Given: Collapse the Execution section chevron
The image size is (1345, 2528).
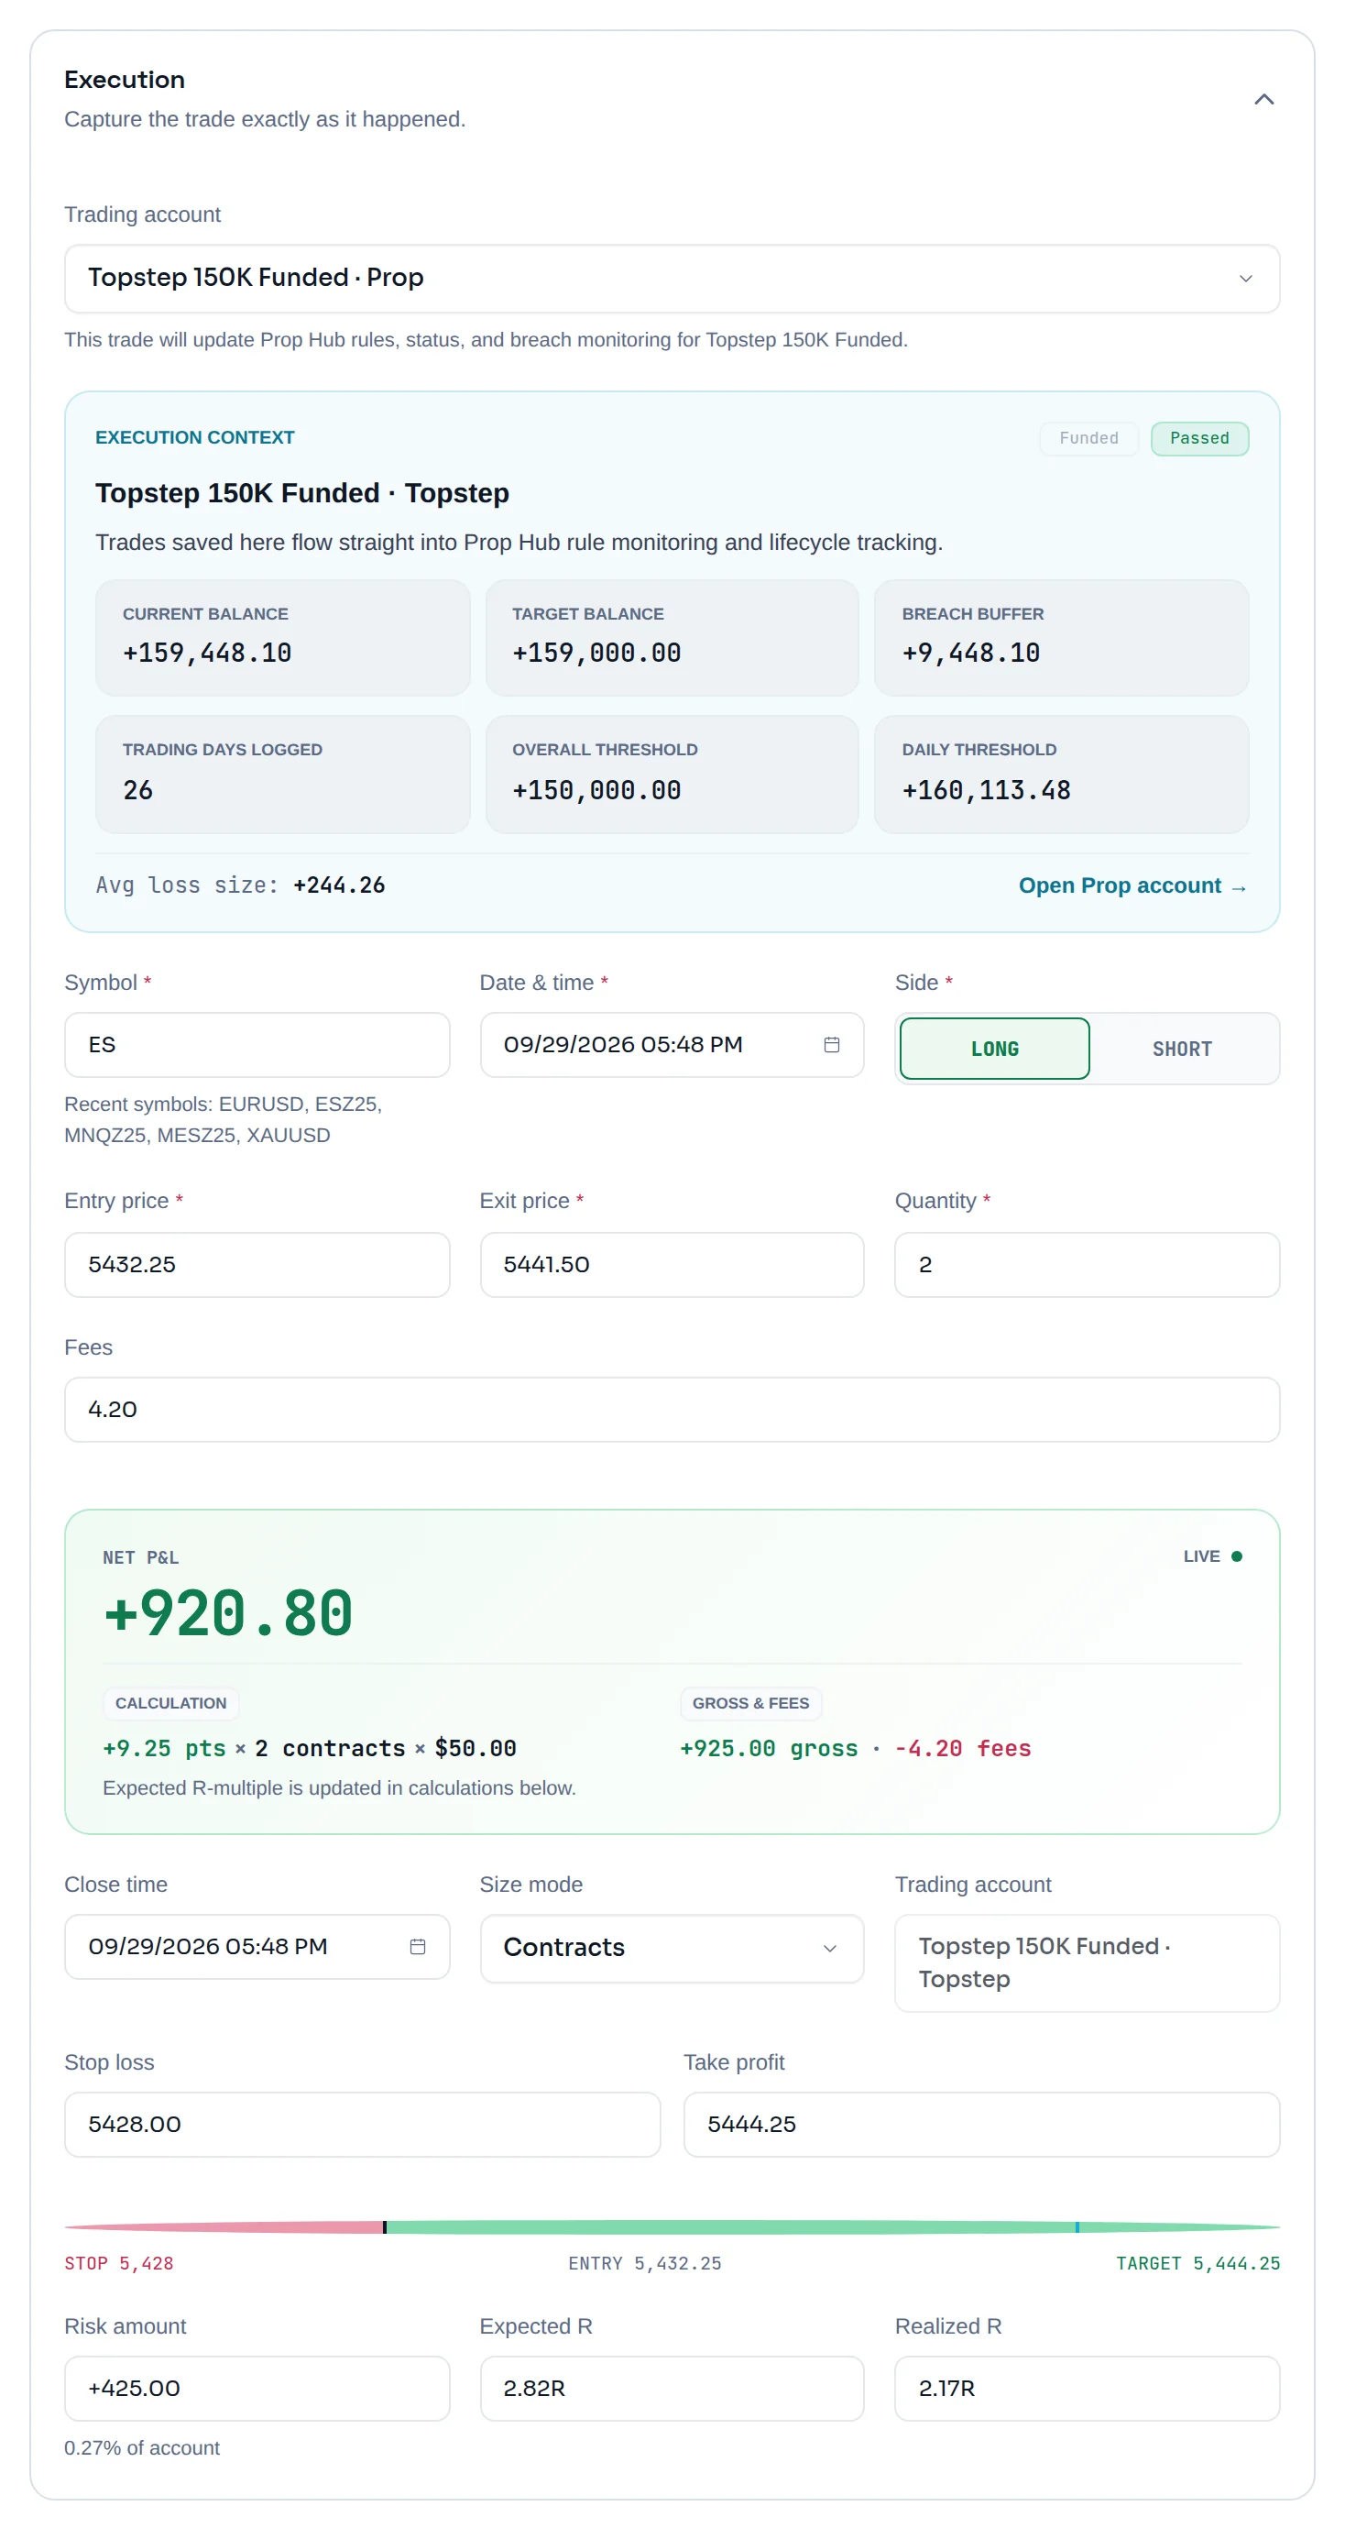Looking at the screenshot, I should click(x=1263, y=99).
